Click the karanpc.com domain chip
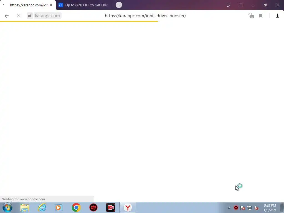The image size is (284, 213). click(x=47, y=16)
